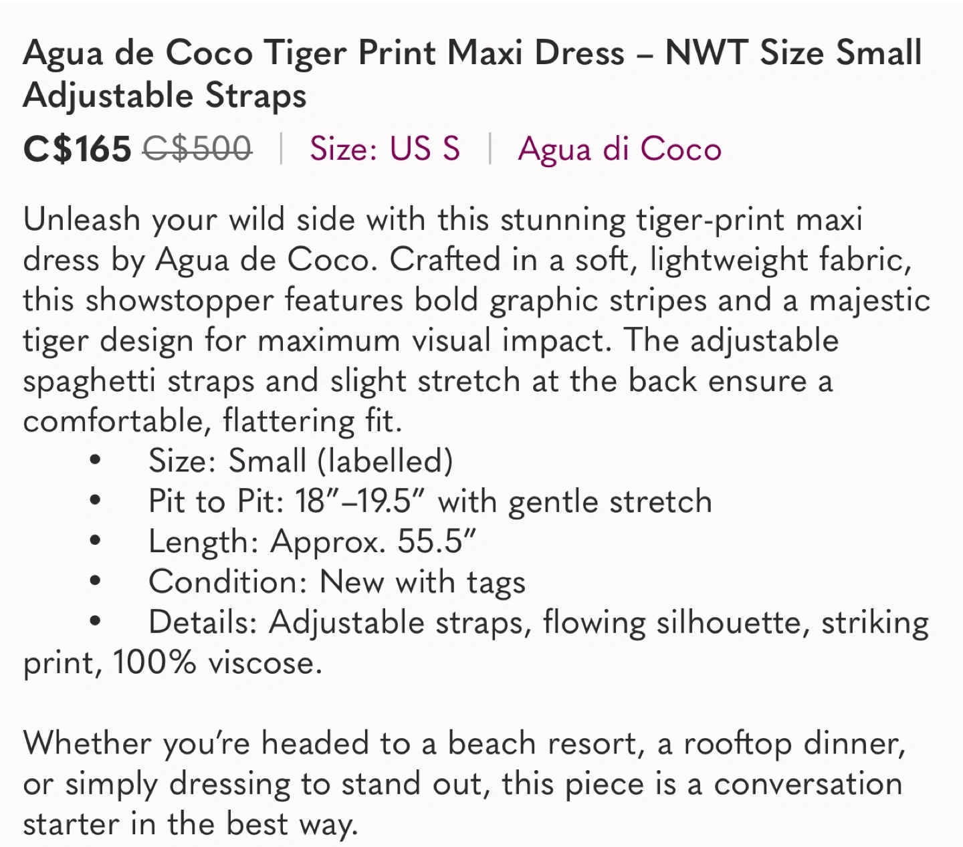
Task: Select the 'Size: Small (labelled)' bullet text
Action: pos(301,461)
